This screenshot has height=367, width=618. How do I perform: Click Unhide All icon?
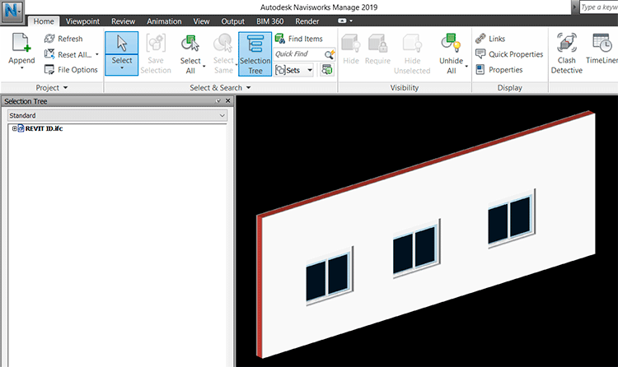[451, 43]
